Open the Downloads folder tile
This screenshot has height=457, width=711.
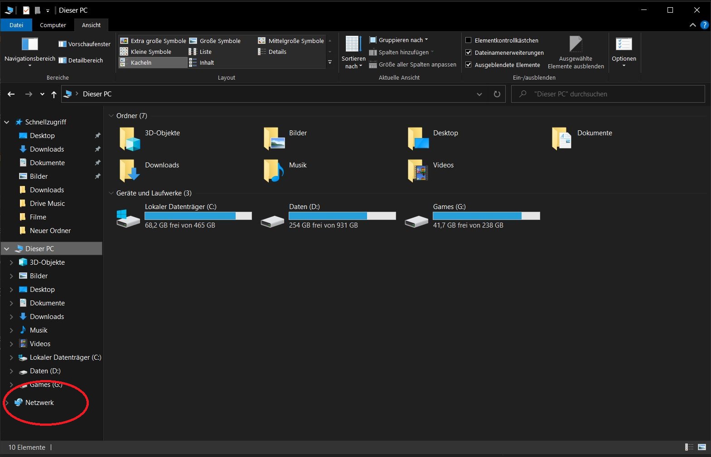(150, 171)
